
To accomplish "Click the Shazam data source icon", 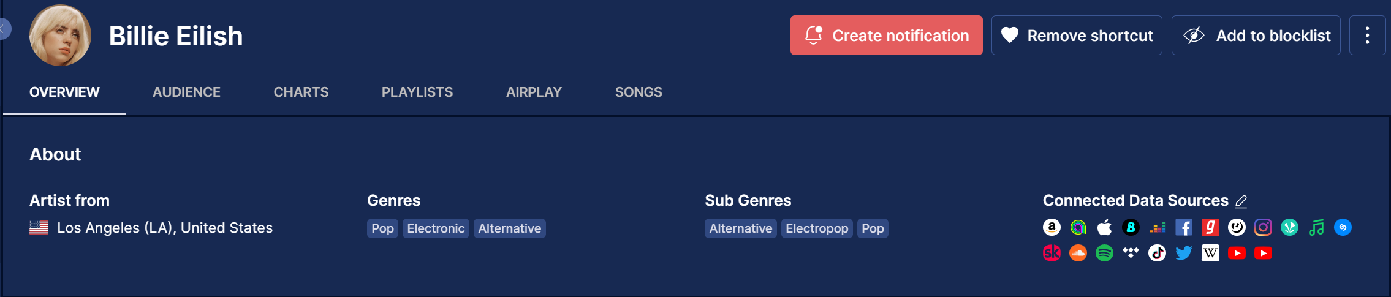I will coord(1343,228).
